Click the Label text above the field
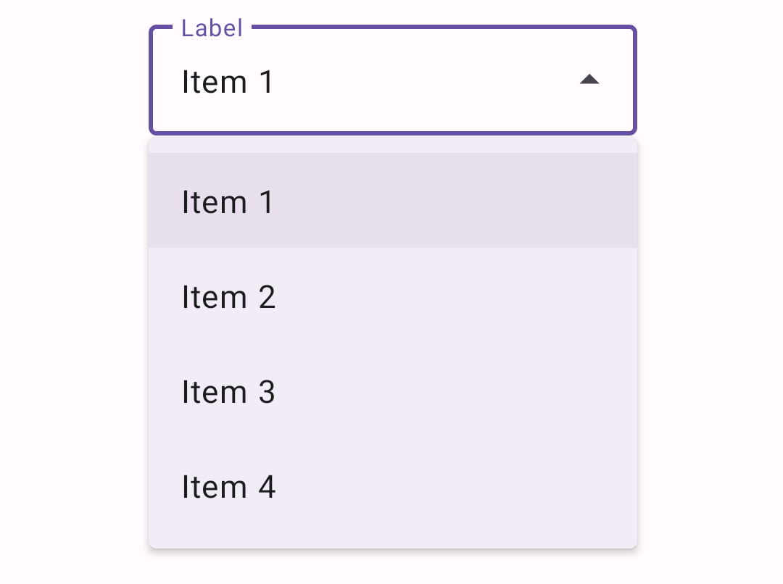Viewport: 783px width, 584px height. [210, 28]
